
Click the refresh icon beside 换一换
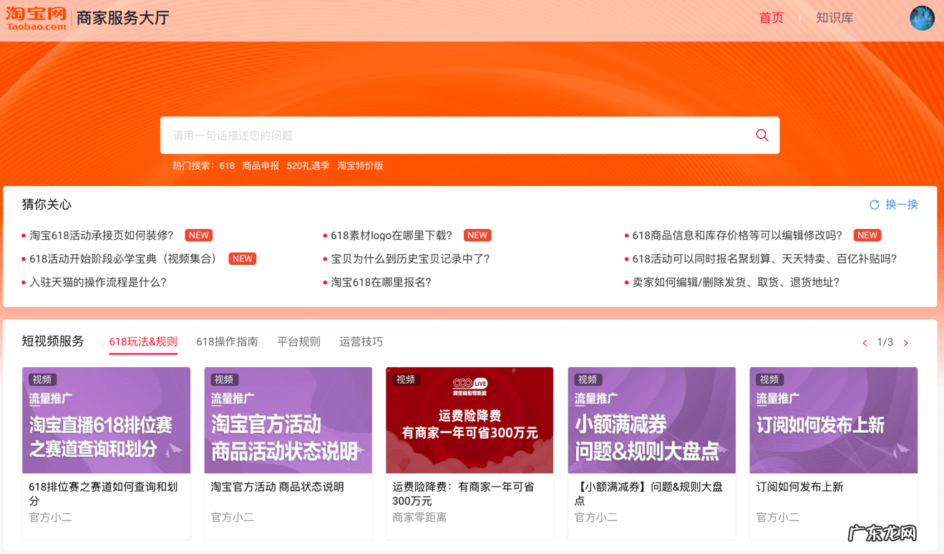874,205
